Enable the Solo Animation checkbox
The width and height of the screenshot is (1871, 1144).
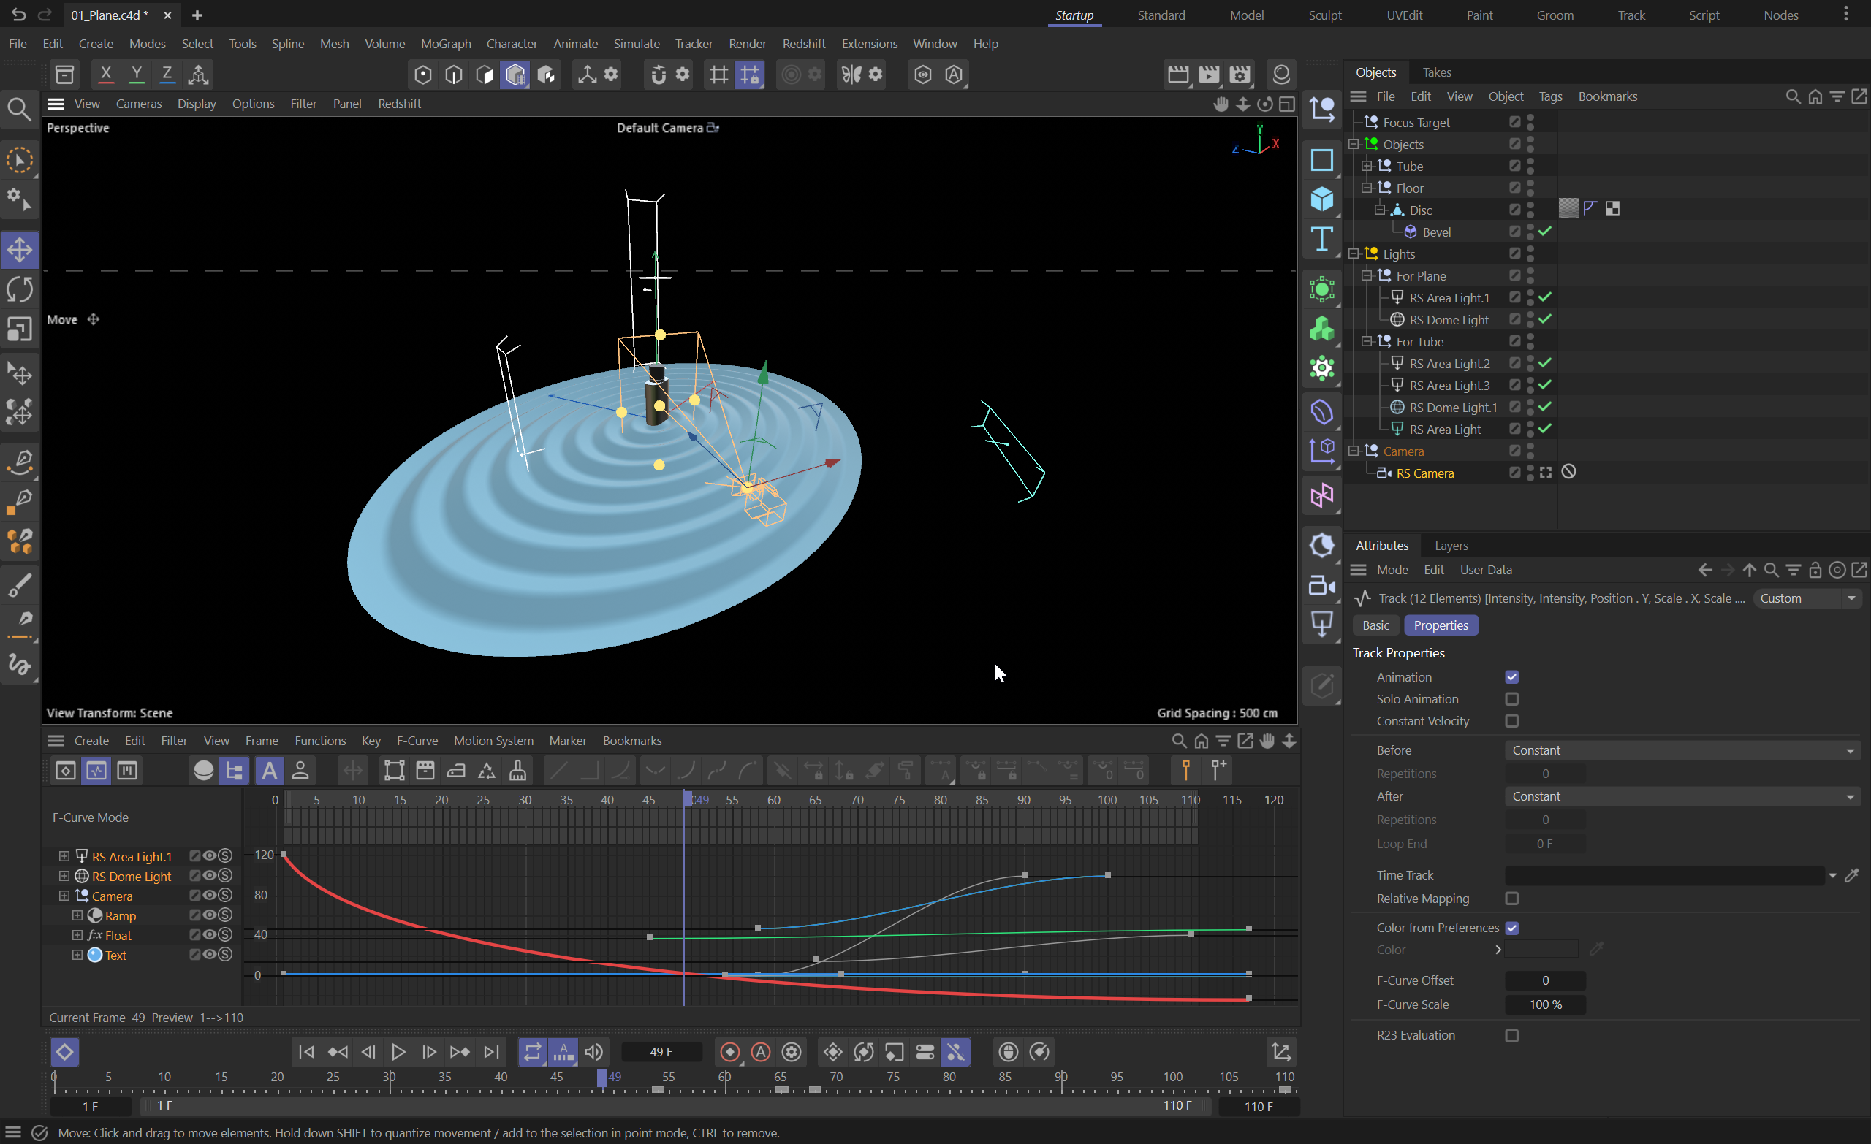tap(1512, 699)
